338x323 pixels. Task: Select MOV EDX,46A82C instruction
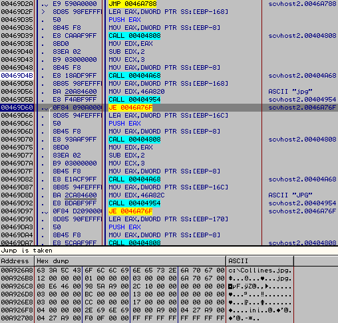point(136,195)
